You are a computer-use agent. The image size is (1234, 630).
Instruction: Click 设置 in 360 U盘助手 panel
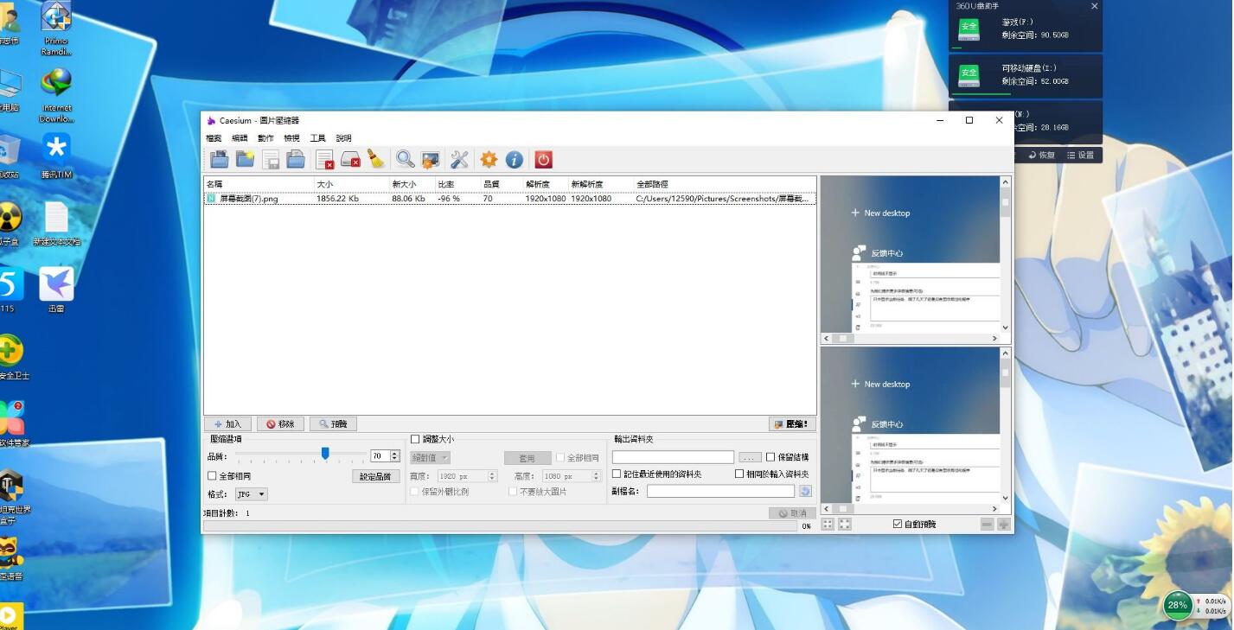[1081, 156]
